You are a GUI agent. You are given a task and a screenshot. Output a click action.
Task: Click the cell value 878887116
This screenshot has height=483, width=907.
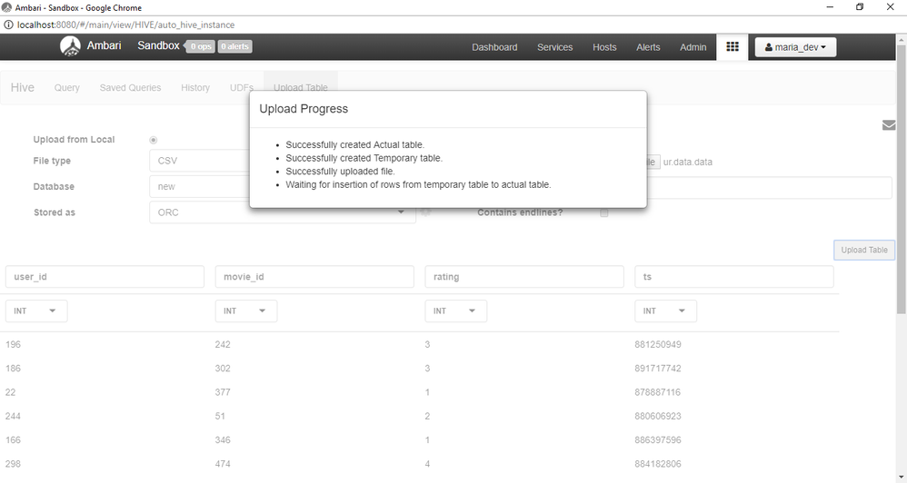pos(658,392)
